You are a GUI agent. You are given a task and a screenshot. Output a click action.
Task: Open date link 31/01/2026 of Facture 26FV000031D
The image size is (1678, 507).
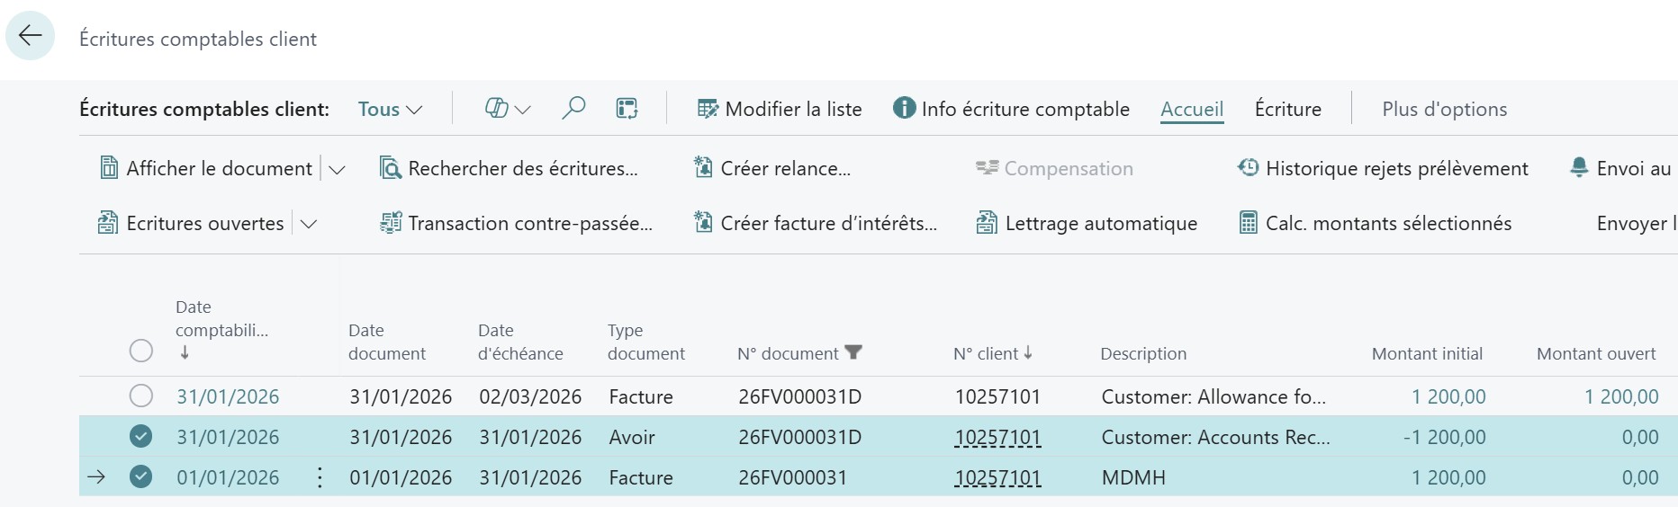click(x=228, y=396)
